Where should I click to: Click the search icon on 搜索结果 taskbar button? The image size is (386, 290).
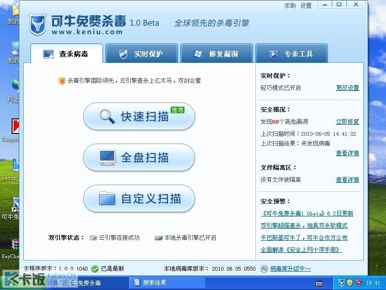click(137, 283)
